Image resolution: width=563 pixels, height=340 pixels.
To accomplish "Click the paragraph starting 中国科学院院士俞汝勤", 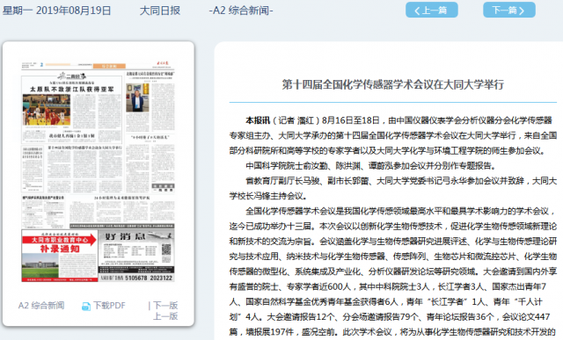I will click(x=370, y=166).
